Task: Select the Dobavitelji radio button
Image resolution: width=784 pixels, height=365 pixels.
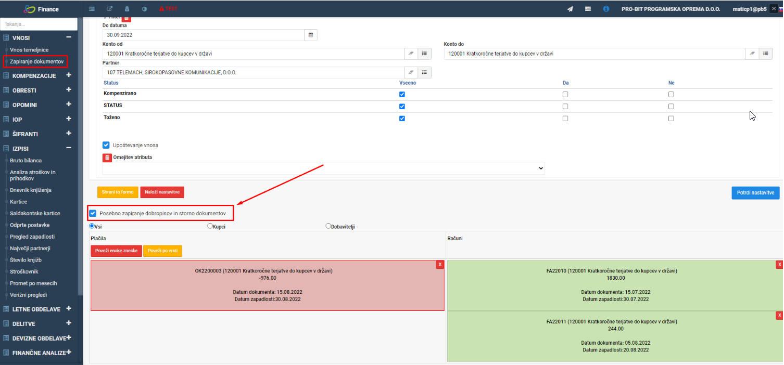Action: [x=328, y=226]
